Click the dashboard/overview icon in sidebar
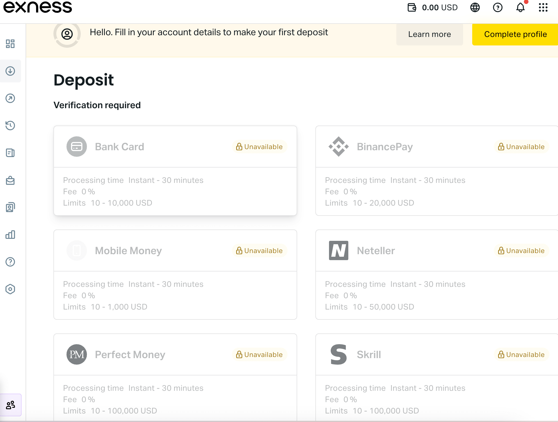This screenshot has width=558, height=422. pos(11,43)
